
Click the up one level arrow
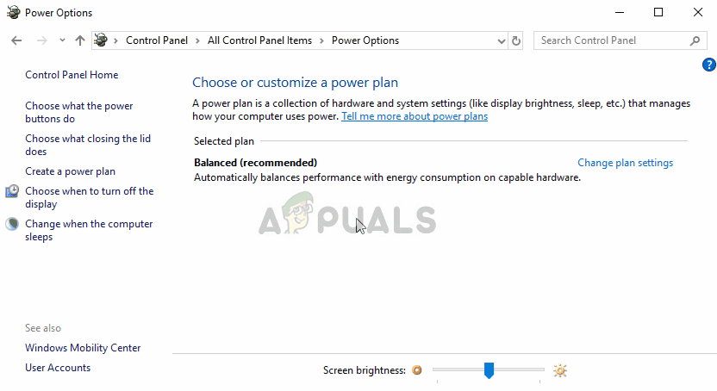pos(80,40)
